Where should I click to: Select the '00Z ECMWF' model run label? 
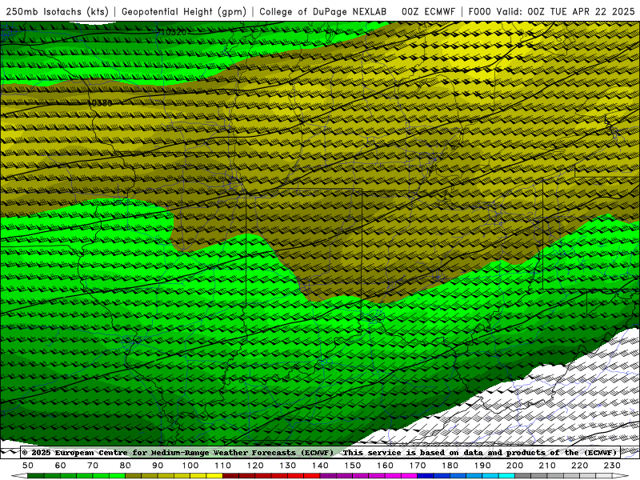428,11
